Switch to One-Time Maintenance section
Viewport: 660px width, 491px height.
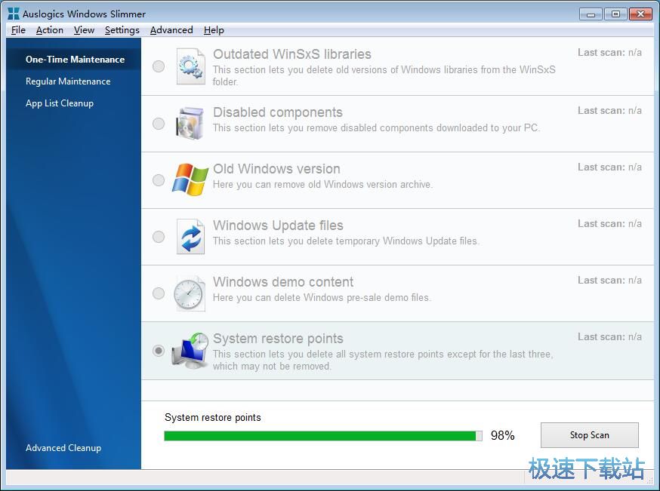[75, 60]
